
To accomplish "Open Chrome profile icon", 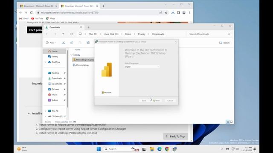I will click(x=184, y=13).
